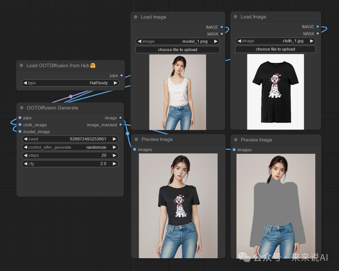Collapse the Load OOTDiffusion from Hub node dot
This screenshot has height=271, width=339.
point(21,65)
